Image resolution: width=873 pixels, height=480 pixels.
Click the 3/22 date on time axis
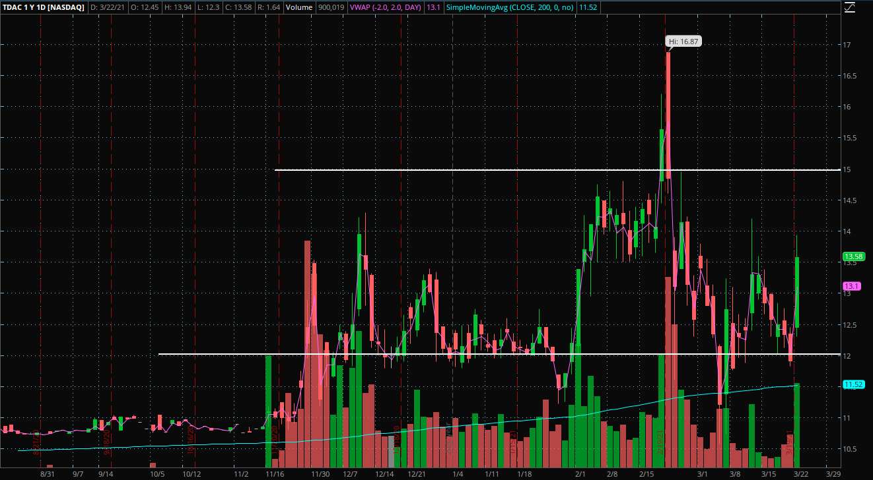(799, 473)
